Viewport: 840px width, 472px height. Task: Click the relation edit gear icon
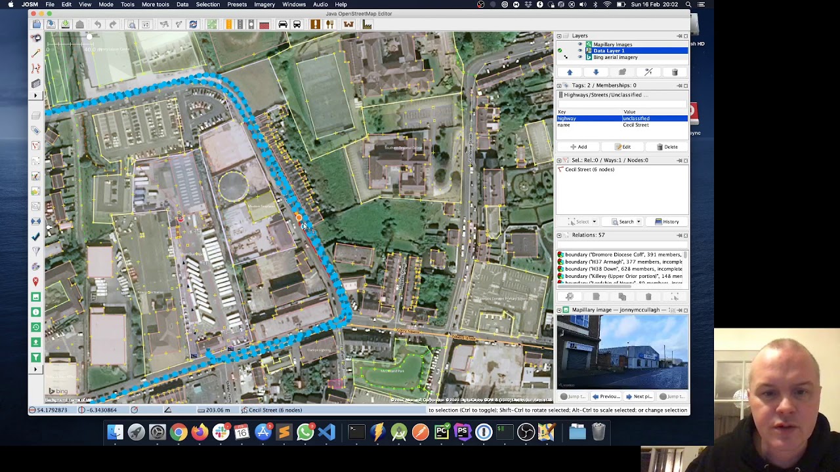[x=570, y=297]
